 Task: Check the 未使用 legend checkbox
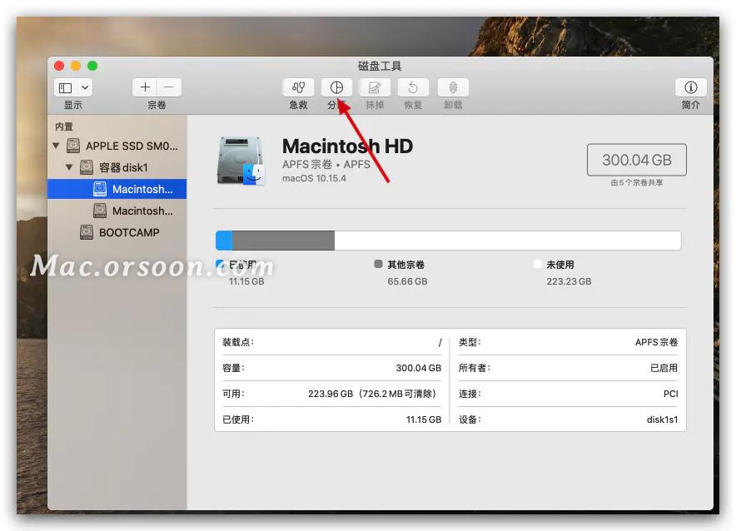(x=535, y=264)
